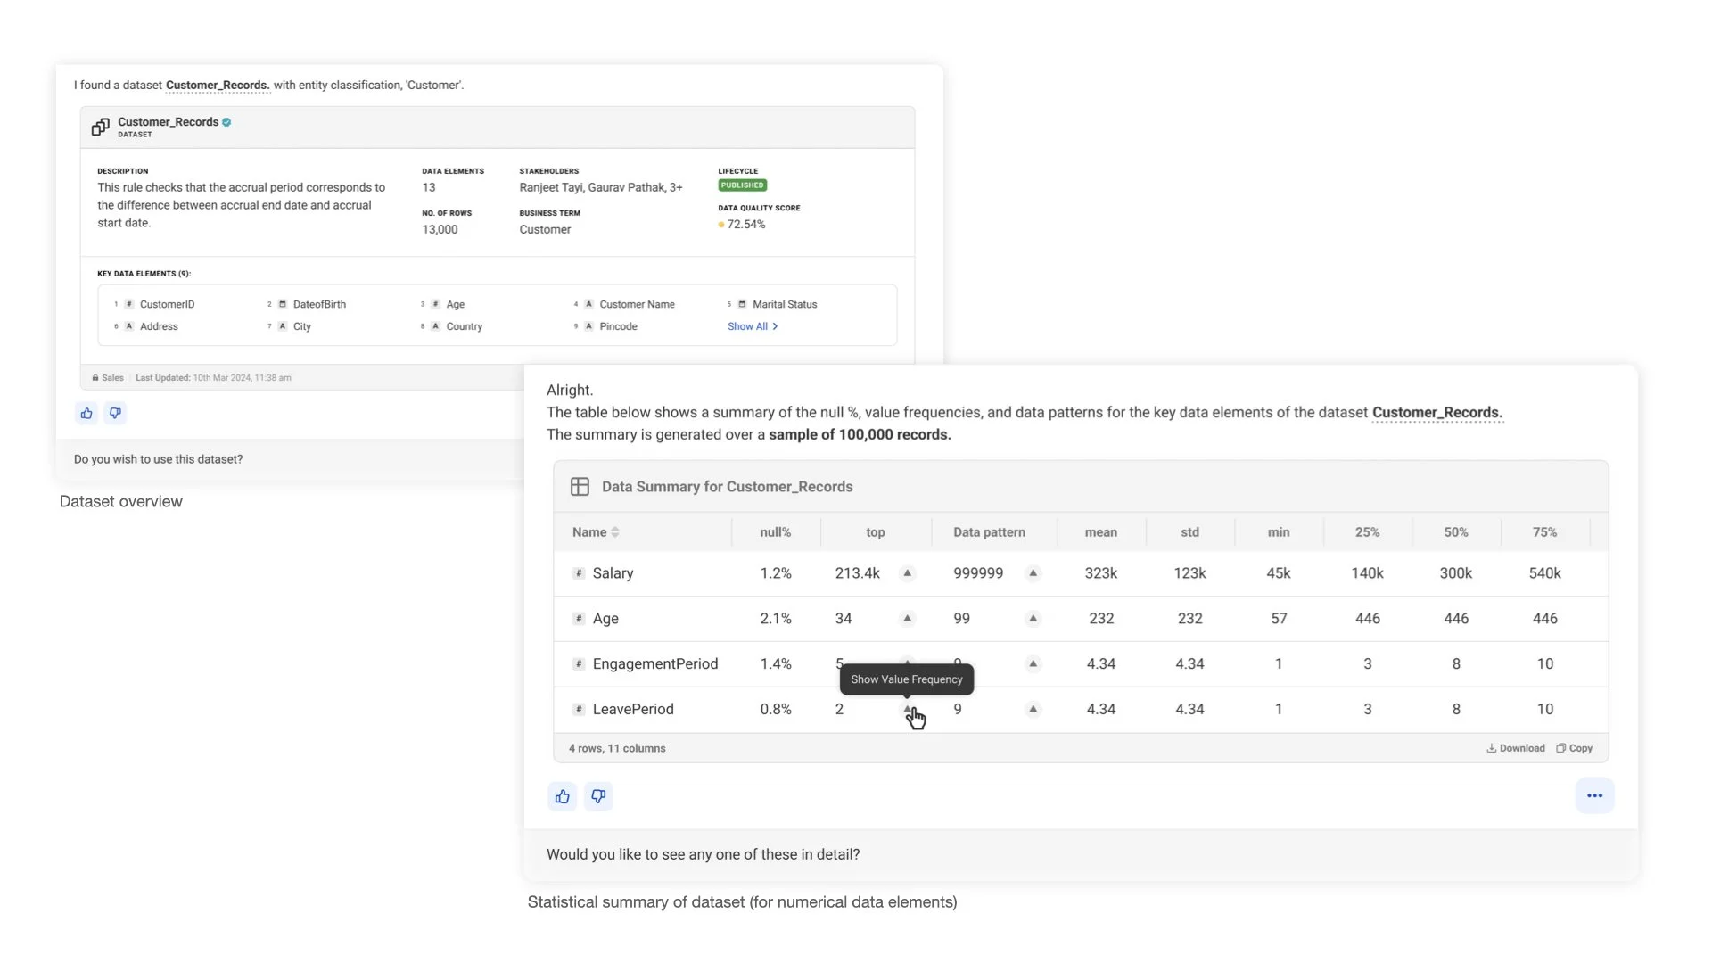Expand Salary top value frequency arrow

coord(907,573)
